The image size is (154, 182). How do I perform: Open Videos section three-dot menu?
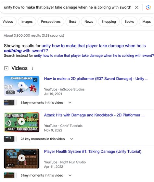click(32, 68)
